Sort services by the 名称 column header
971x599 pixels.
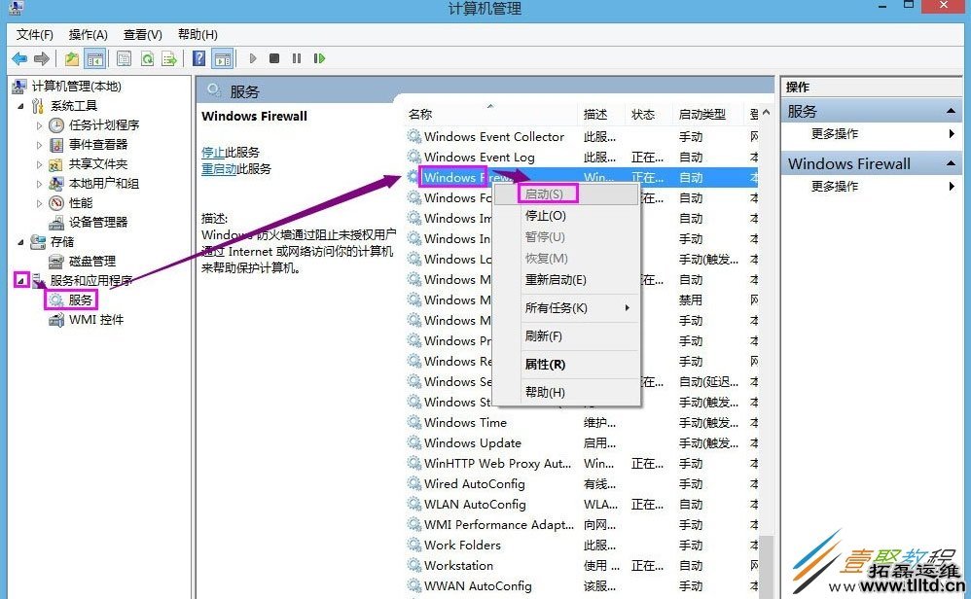point(418,114)
